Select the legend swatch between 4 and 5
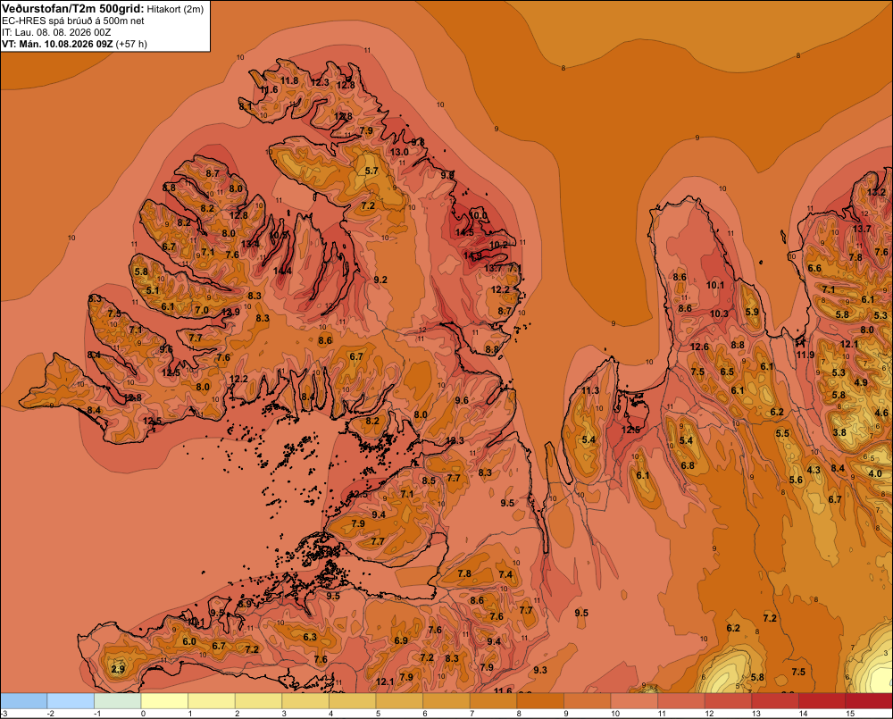 (353, 701)
